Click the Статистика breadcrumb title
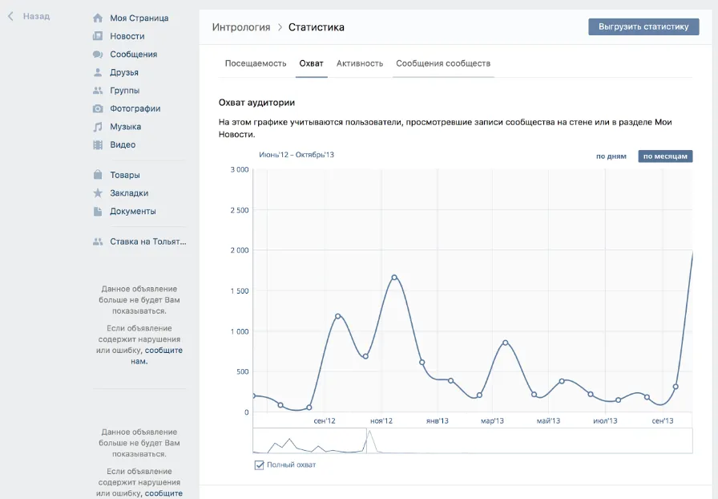Viewport: 718px width, 499px height. (x=317, y=27)
